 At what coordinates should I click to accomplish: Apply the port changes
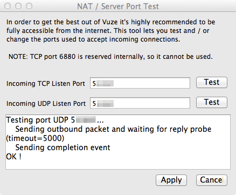tap(171, 180)
